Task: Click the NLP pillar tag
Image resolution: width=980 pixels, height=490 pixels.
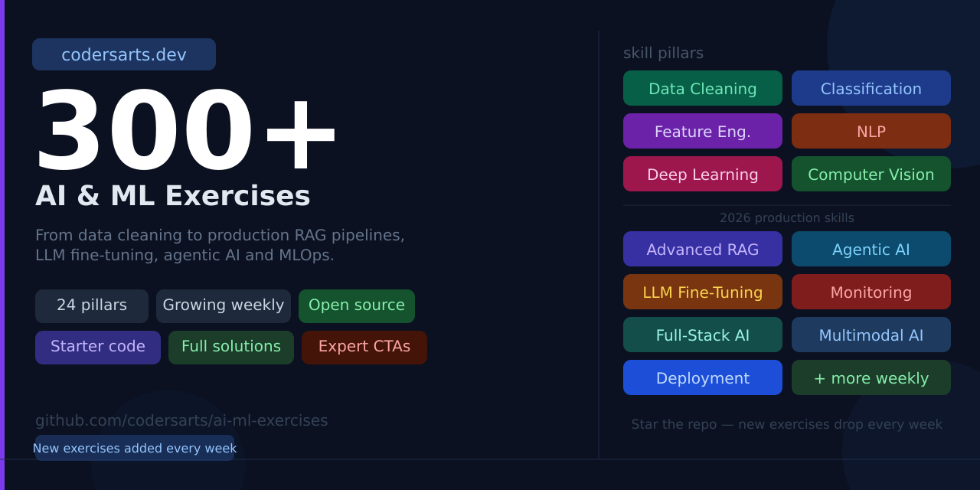Action: 871,131
